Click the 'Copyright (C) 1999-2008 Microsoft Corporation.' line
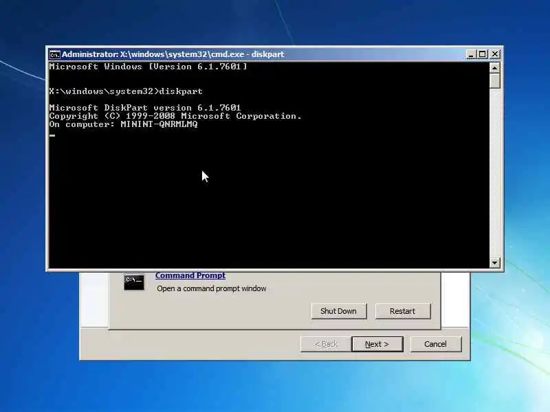550x412 pixels. pos(175,116)
